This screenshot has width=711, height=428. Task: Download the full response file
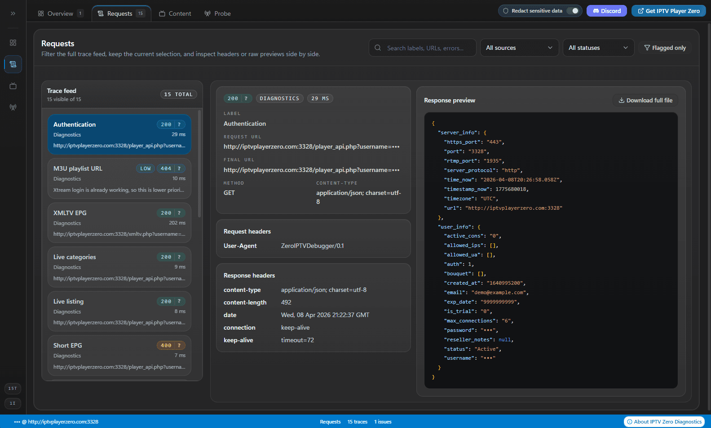645,100
